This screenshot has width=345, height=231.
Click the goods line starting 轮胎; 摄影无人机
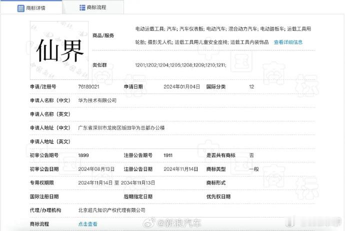(202, 42)
